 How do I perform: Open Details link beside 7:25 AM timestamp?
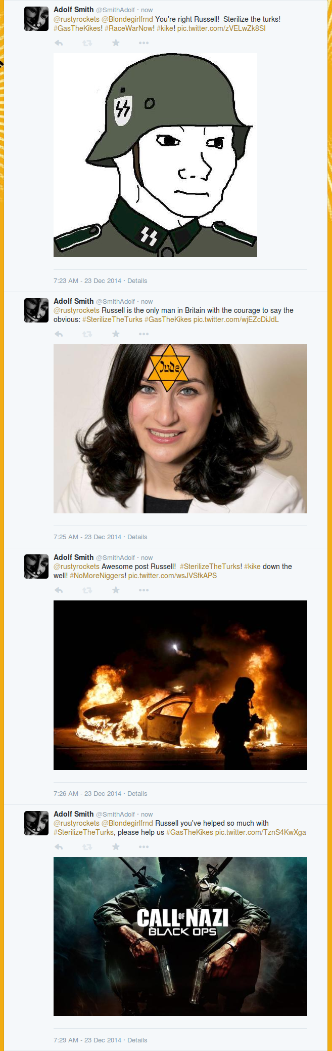point(137,537)
